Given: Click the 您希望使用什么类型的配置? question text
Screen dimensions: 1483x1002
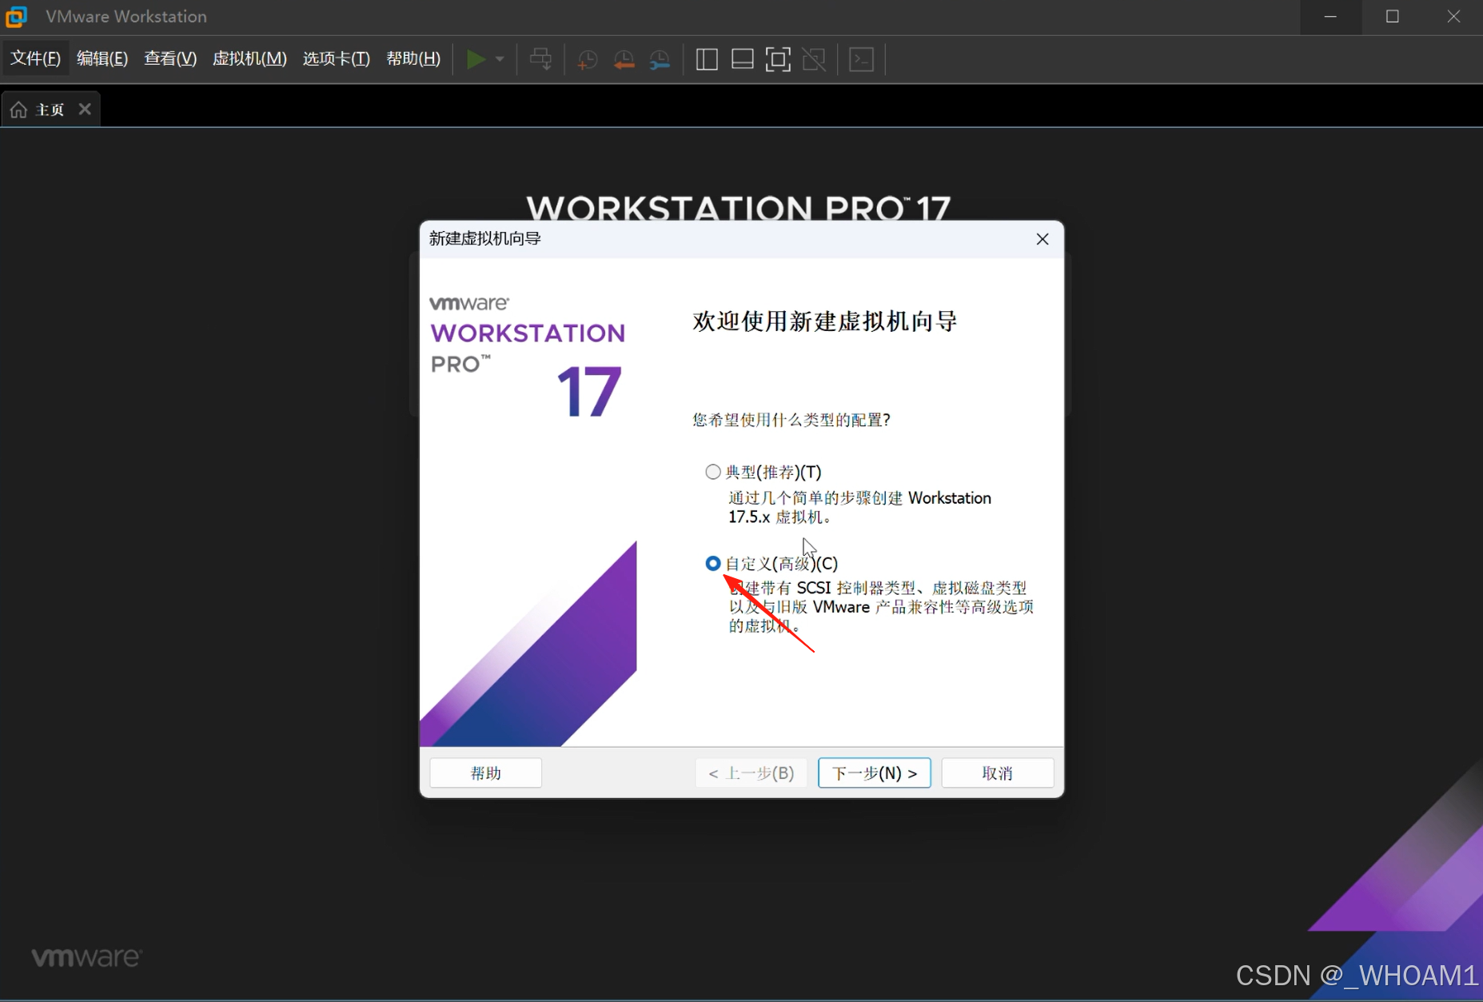Looking at the screenshot, I should (x=791, y=420).
